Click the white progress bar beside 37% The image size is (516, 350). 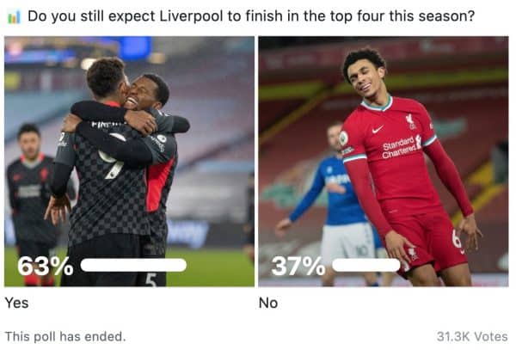click(366, 265)
